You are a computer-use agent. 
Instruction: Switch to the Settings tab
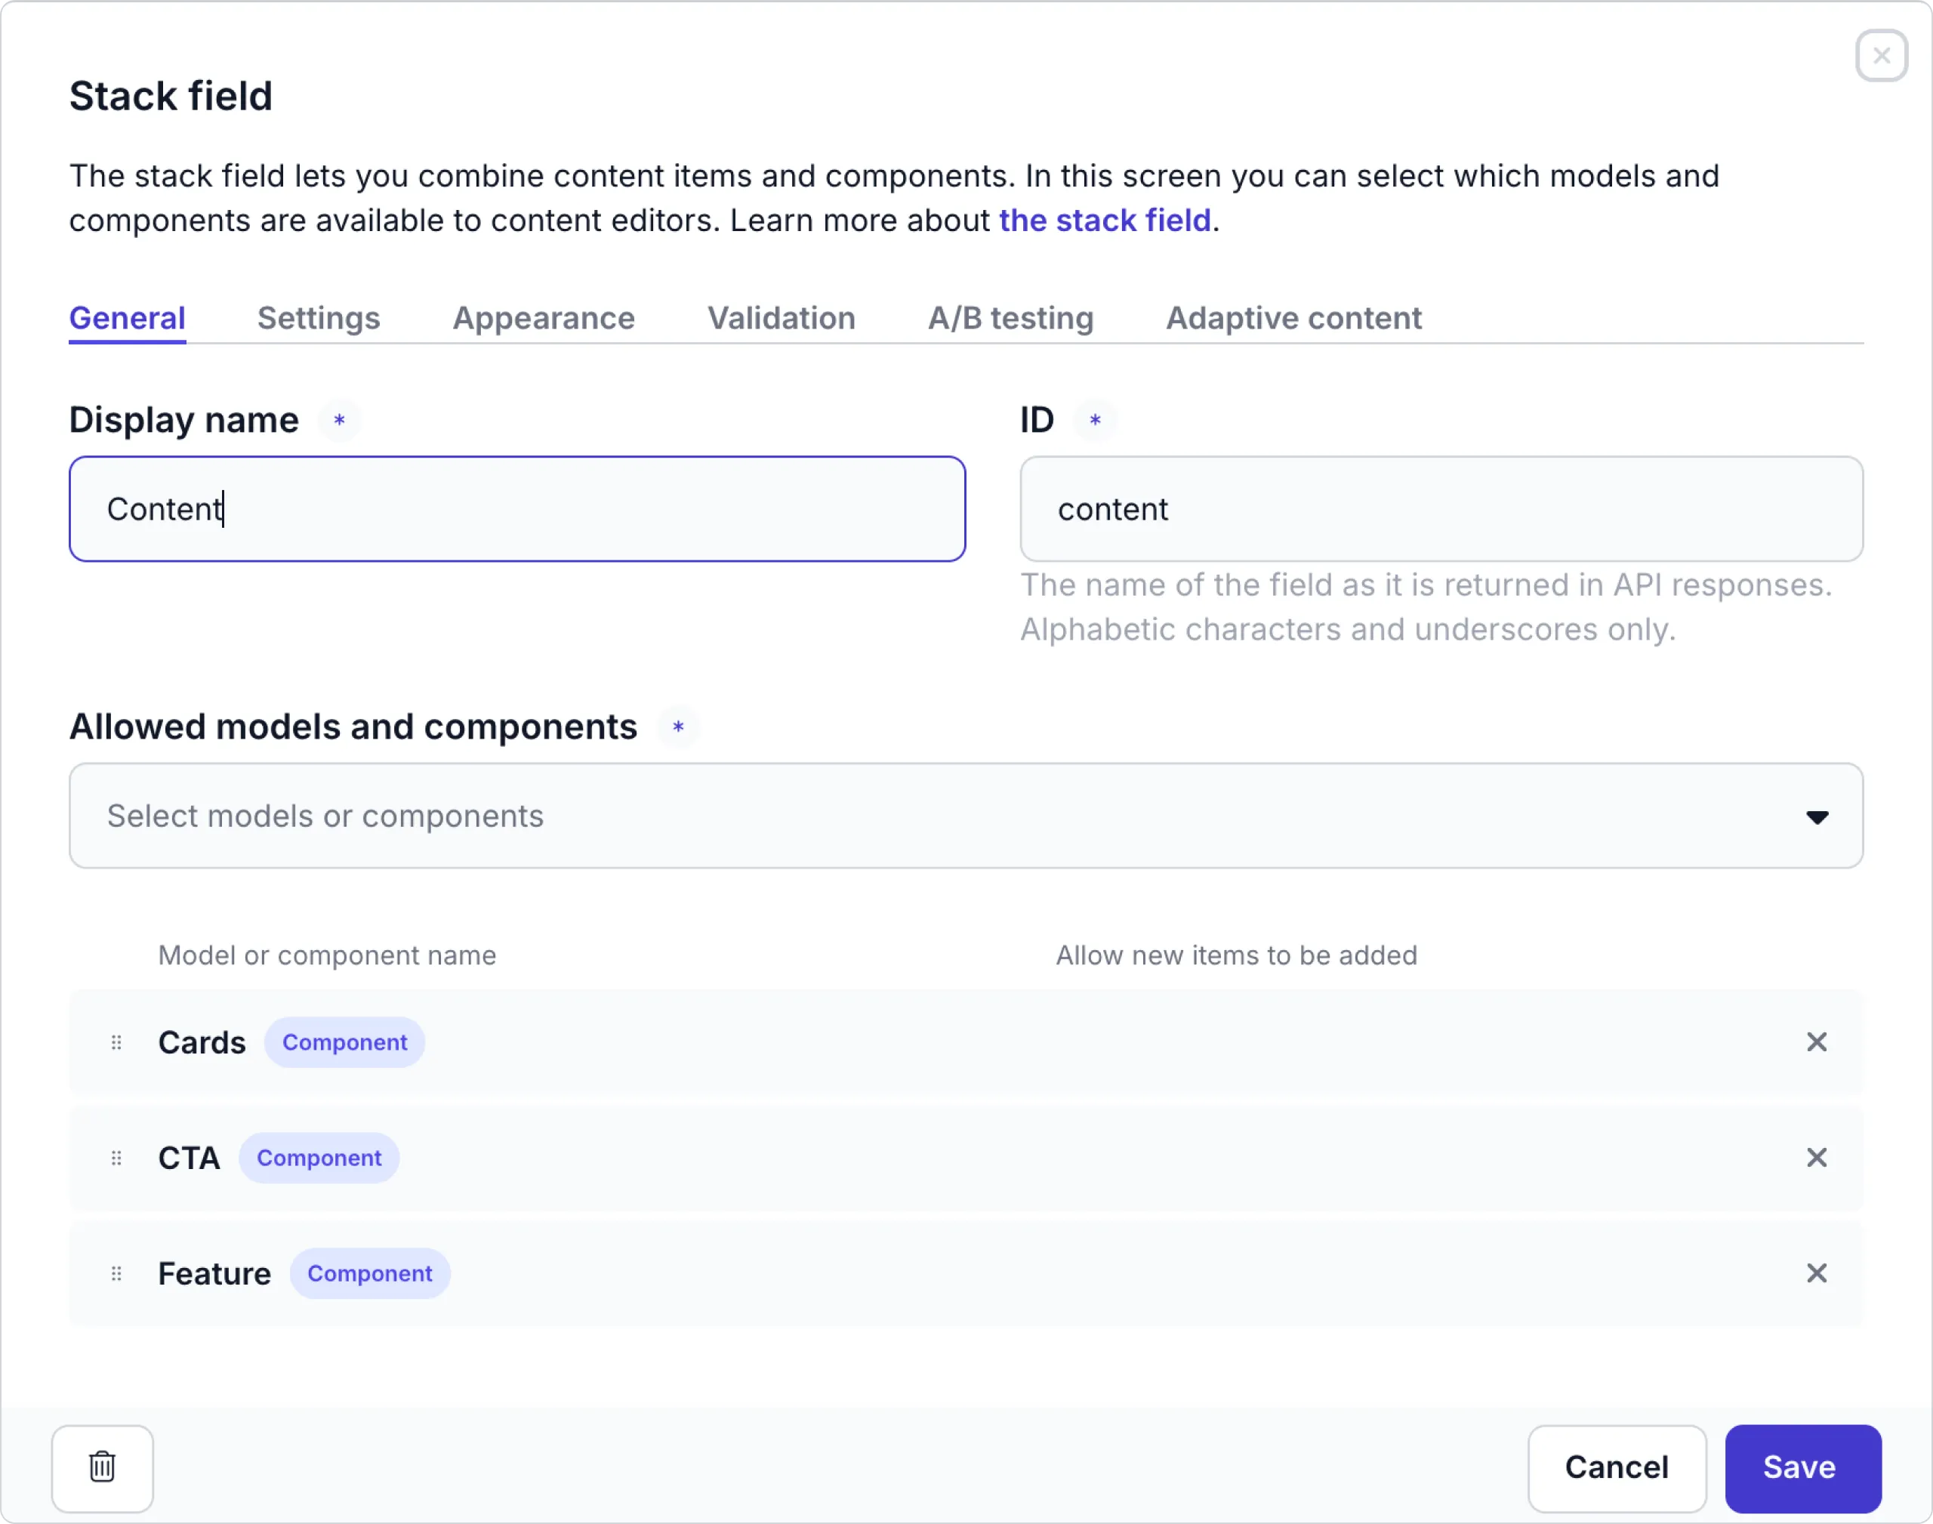point(319,319)
